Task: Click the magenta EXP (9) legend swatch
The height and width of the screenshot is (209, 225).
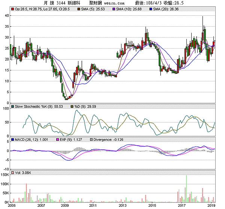Action: pyautogui.click(x=57, y=140)
